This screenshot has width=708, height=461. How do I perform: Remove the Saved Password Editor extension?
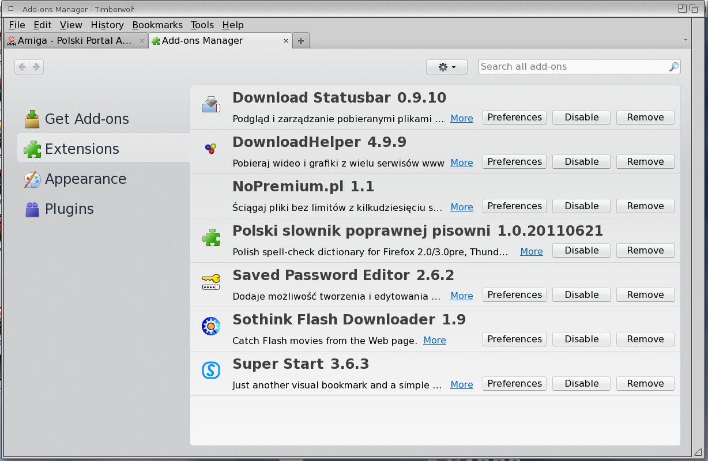click(646, 295)
